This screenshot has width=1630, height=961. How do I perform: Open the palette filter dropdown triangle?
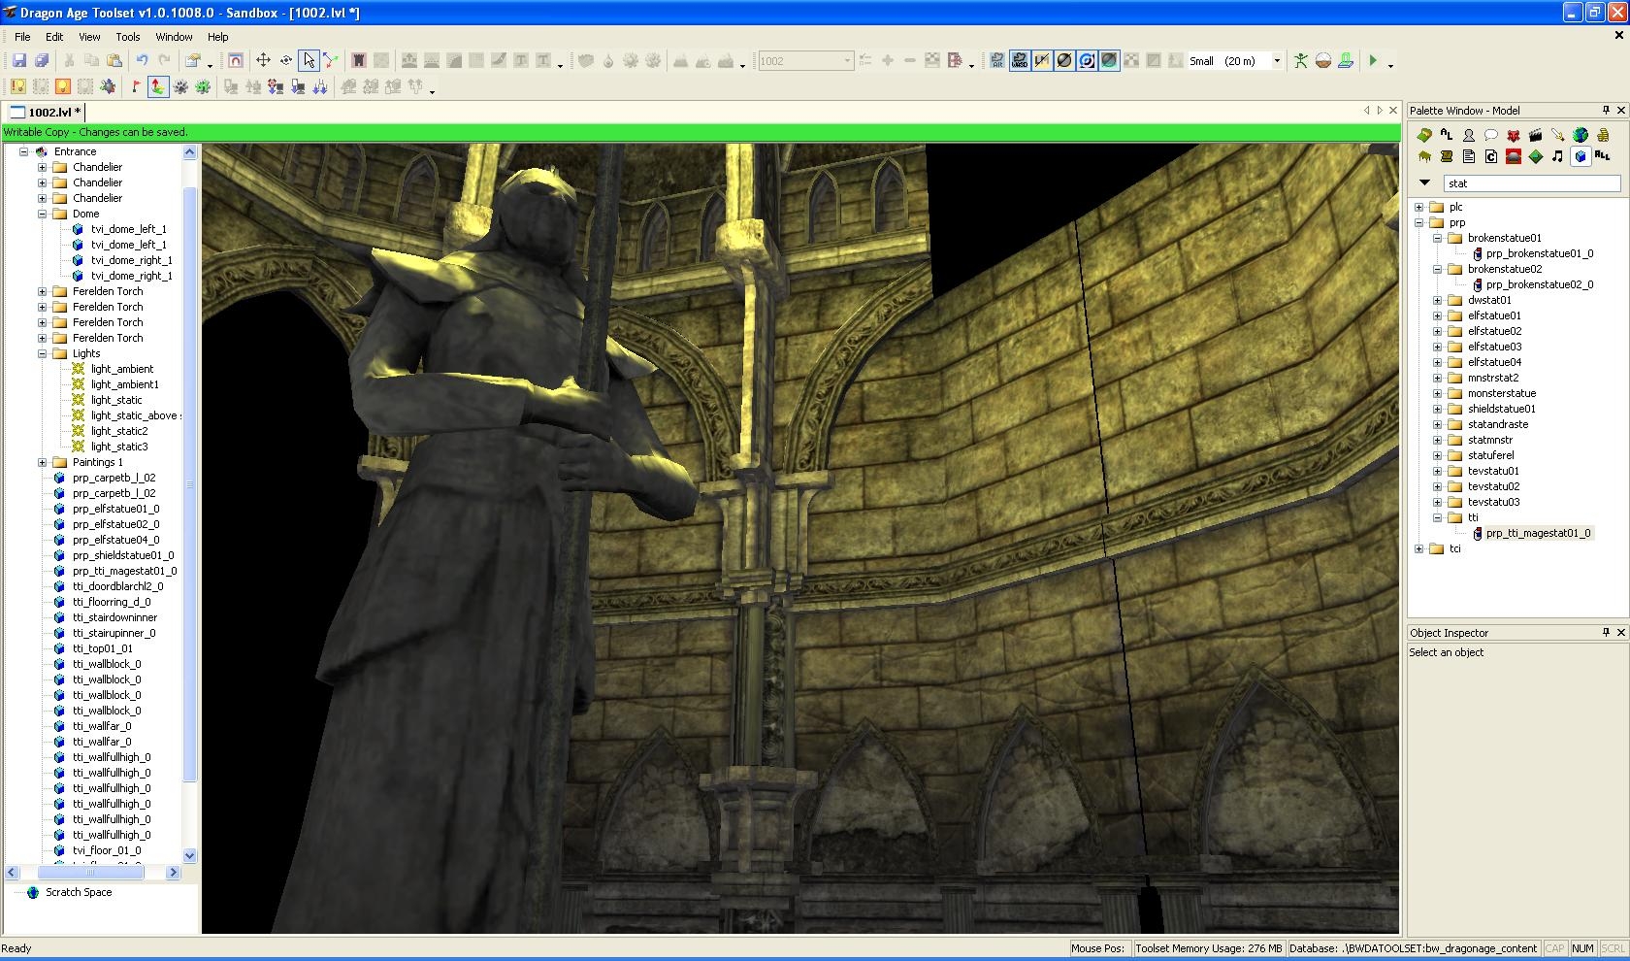[1424, 182]
